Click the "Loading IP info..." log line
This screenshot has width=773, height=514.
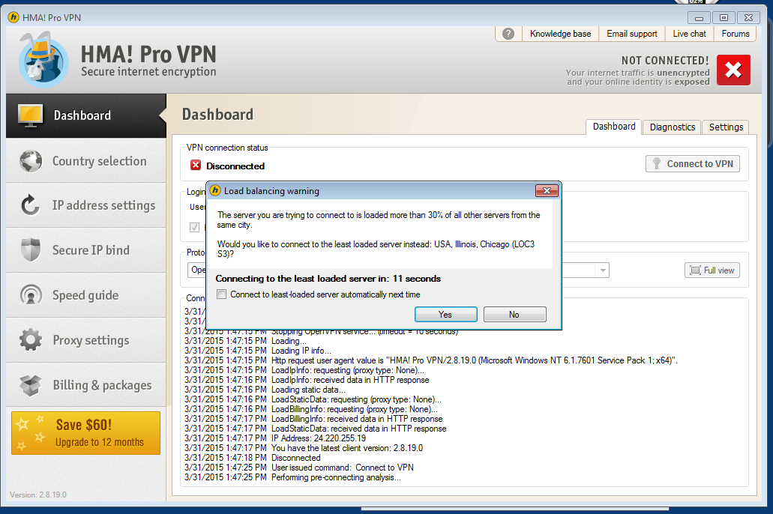pyautogui.click(x=301, y=351)
